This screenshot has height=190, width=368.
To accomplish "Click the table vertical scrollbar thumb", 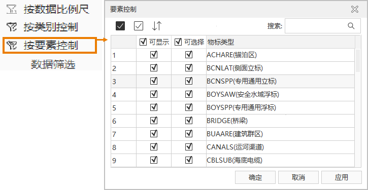I will [x=358, y=60].
